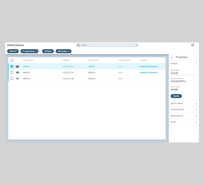Click the Add by IP button
The height and width of the screenshot is (185, 204).
(13, 51)
